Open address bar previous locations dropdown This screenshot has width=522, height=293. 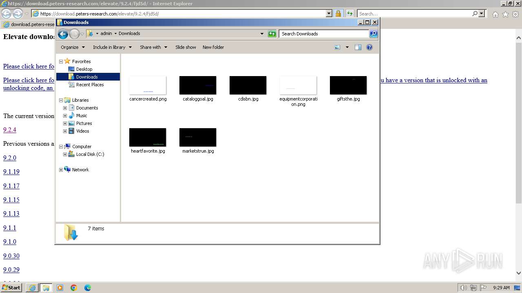click(x=262, y=34)
